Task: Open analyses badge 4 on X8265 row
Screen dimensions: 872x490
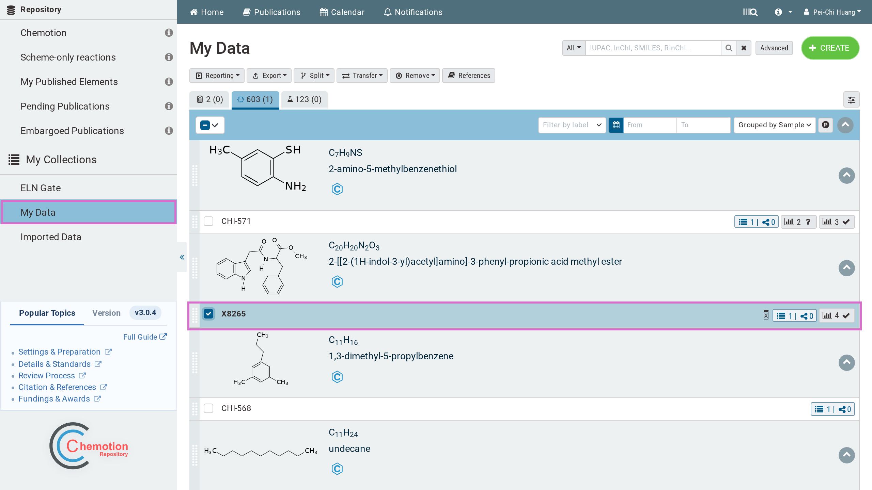Action: (x=836, y=316)
